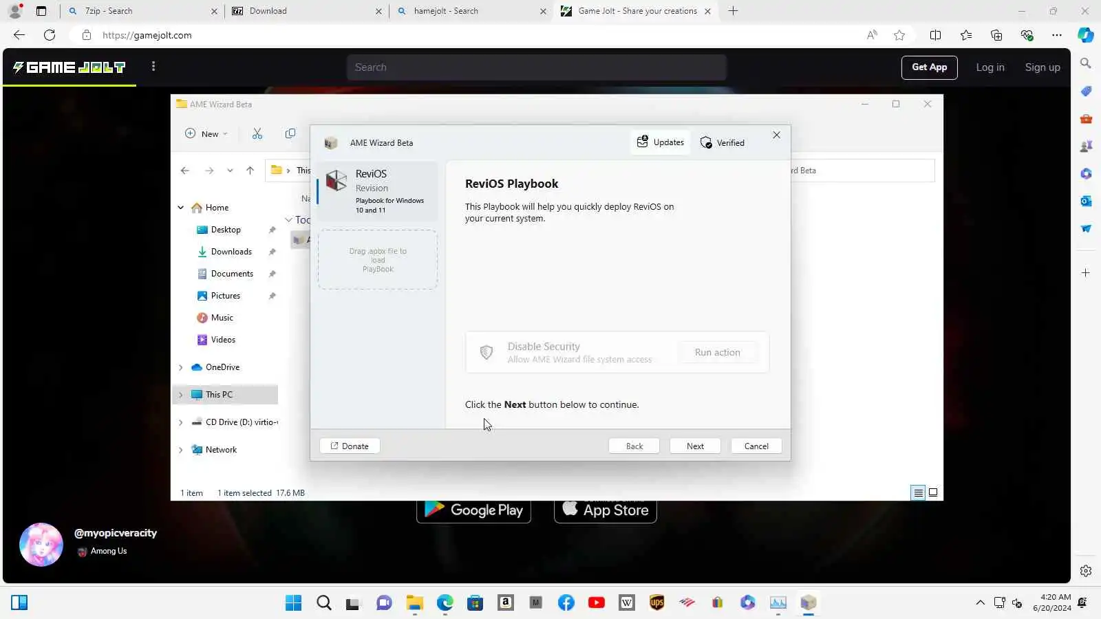
Task: Click the Verified badge in AME Wizard
Action: [x=722, y=142]
